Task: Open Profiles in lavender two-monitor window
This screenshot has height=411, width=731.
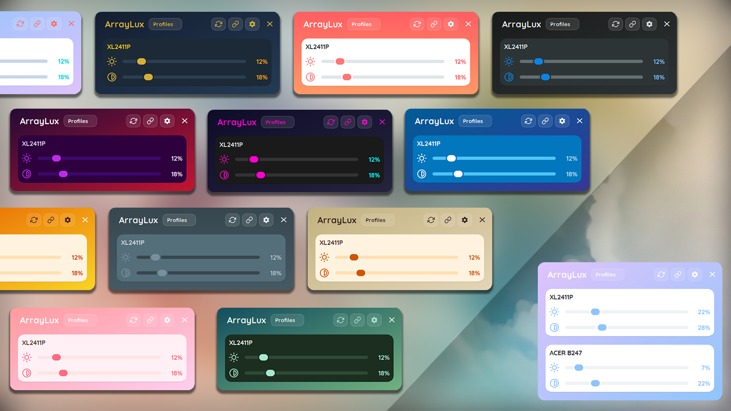Action: click(x=608, y=275)
